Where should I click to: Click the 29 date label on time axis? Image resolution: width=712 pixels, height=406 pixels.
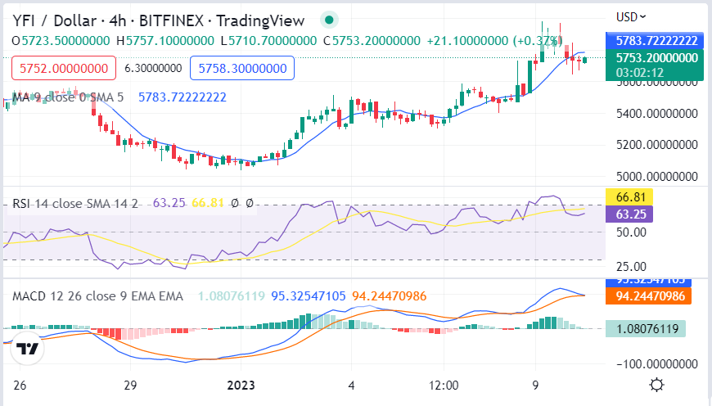130,385
